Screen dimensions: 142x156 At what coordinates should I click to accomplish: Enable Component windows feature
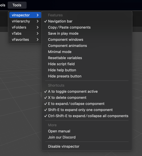click(x=87, y=40)
